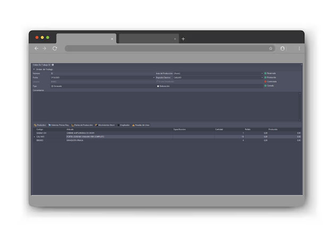Click the green Reservada status indicator

tap(266, 73)
